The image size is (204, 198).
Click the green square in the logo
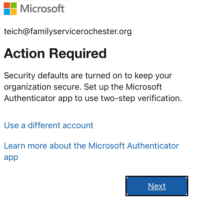[13, 5]
